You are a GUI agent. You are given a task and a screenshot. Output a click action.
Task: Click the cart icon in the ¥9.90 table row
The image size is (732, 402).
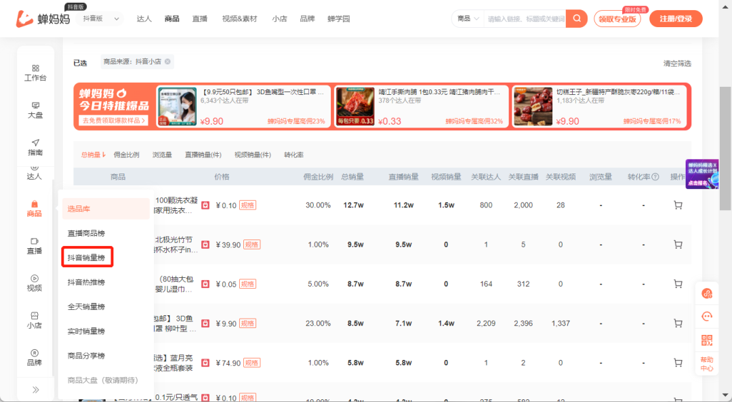tap(678, 323)
